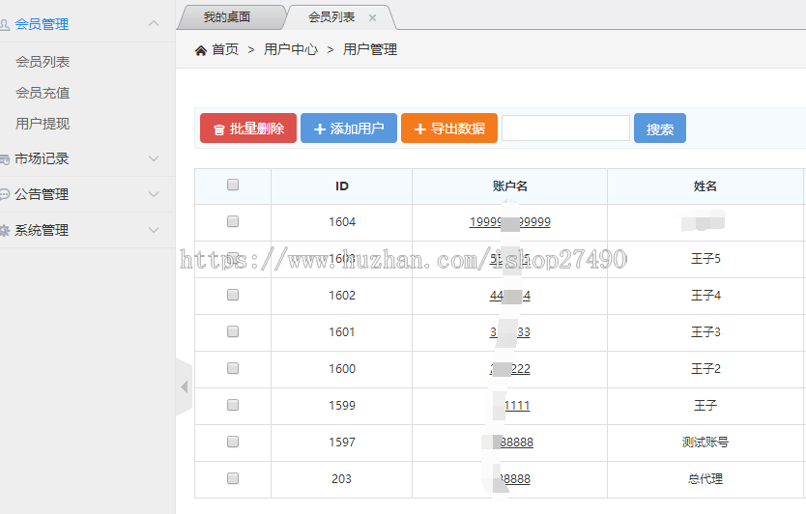Open account link for ID 203
The height and width of the screenshot is (514, 806).
pyautogui.click(x=510, y=479)
